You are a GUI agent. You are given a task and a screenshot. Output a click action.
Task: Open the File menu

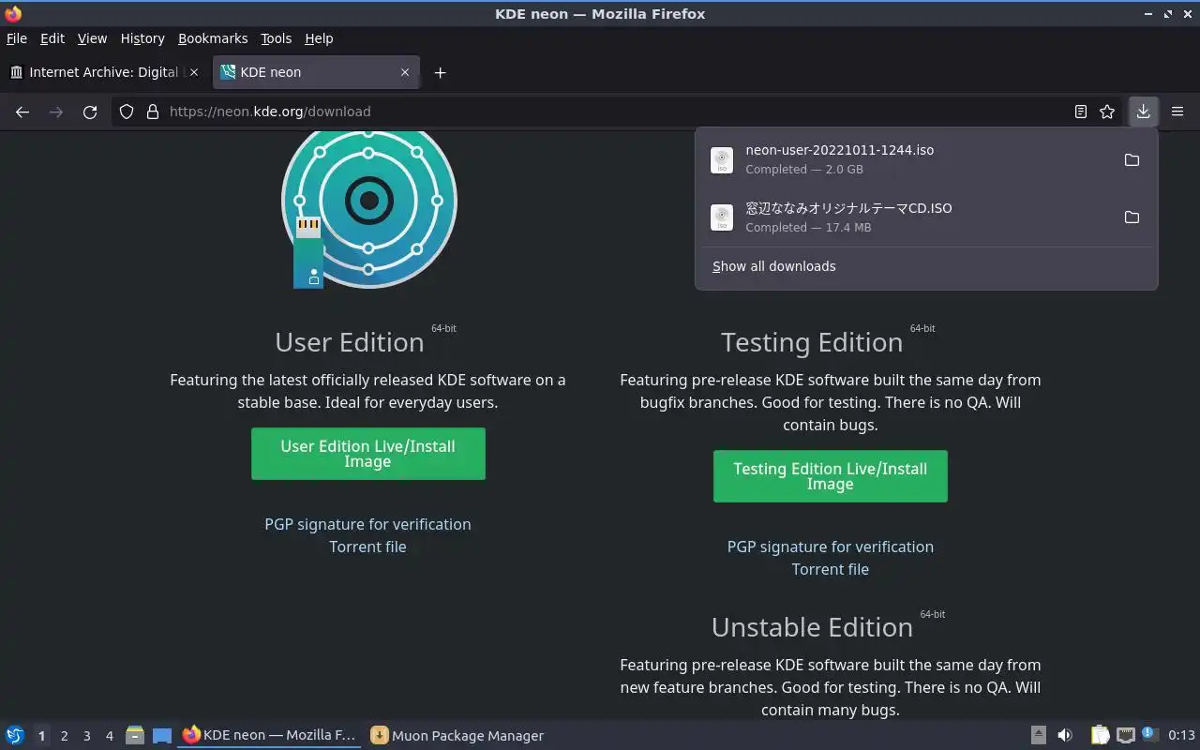click(x=17, y=38)
